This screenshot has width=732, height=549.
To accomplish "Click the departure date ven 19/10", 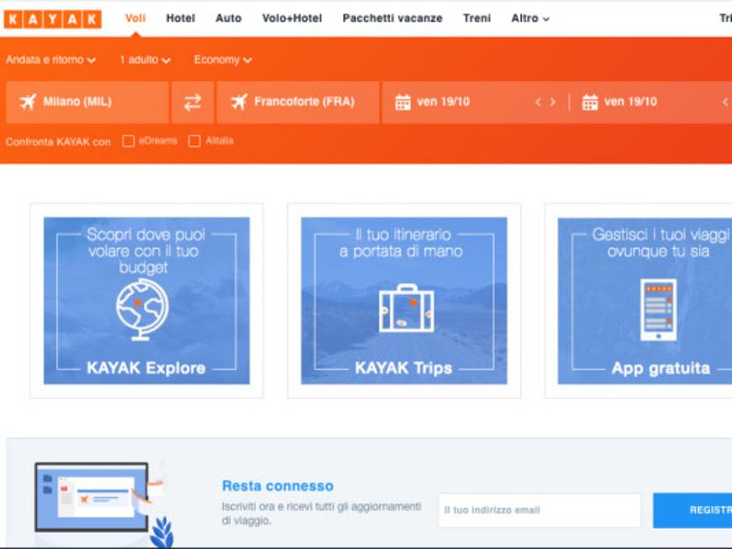I will 444,102.
